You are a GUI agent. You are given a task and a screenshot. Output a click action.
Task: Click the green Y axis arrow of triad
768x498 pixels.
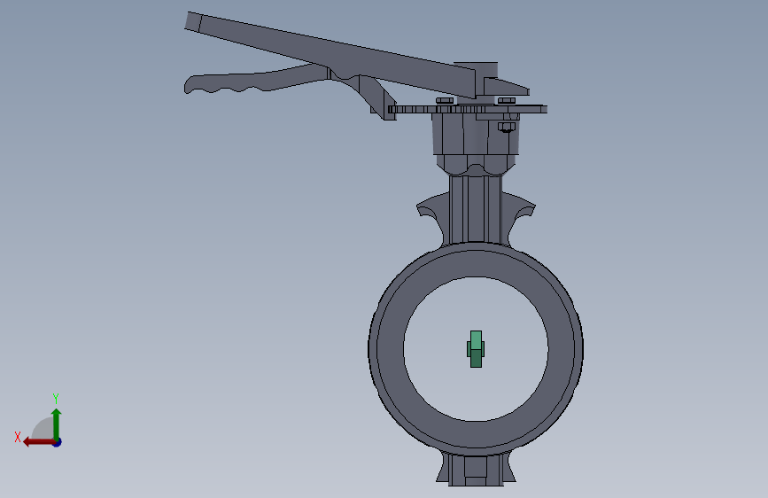[57, 424]
